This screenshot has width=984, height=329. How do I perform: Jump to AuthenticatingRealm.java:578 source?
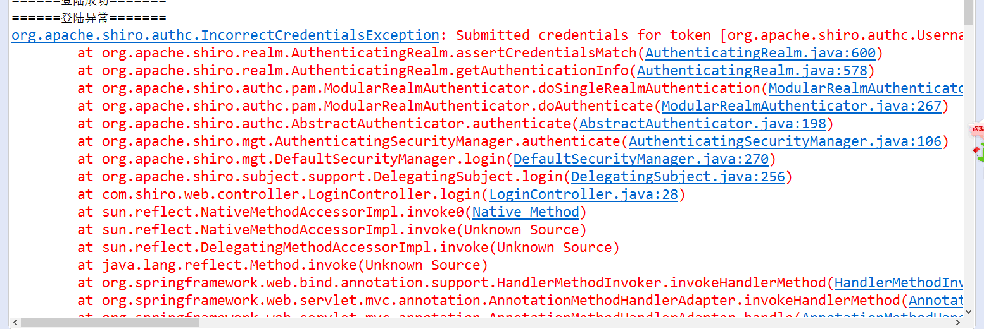pyautogui.click(x=752, y=71)
